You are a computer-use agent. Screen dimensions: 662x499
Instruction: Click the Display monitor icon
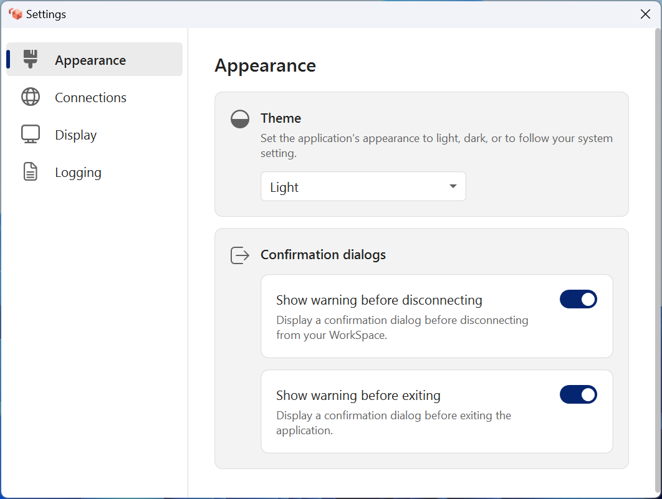click(31, 134)
